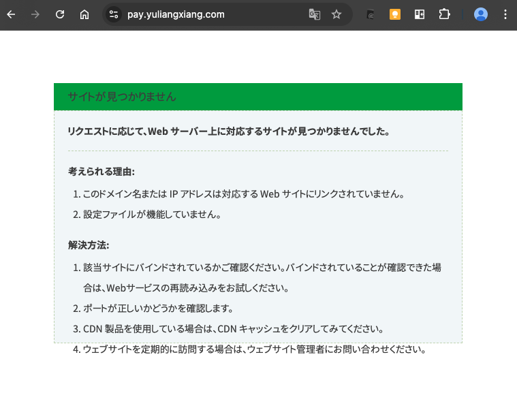The height and width of the screenshot is (393, 517).
Task: Click the 解決方法: heading
Action: point(89,245)
